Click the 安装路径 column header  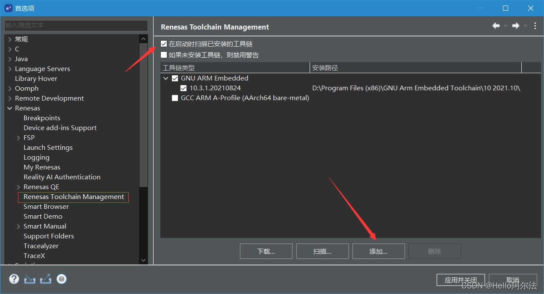point(416,68)
